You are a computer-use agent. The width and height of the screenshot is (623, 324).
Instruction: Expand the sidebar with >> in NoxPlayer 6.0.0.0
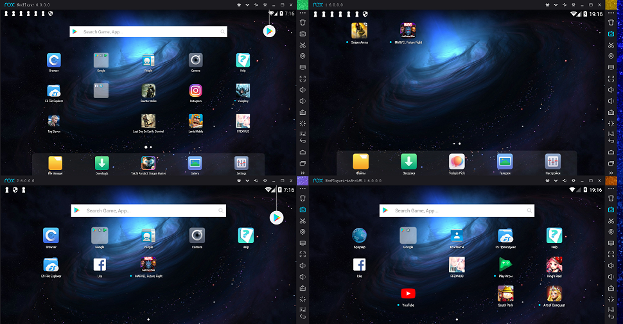[x=303, y=173]
